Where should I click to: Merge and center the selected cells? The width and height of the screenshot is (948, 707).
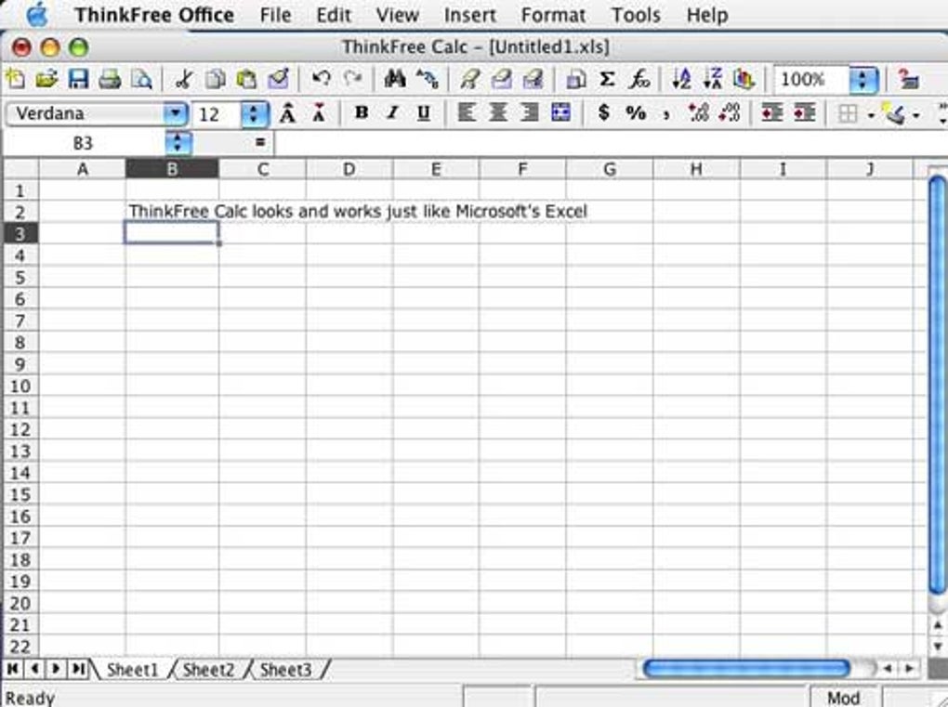[x=561, y=113]
